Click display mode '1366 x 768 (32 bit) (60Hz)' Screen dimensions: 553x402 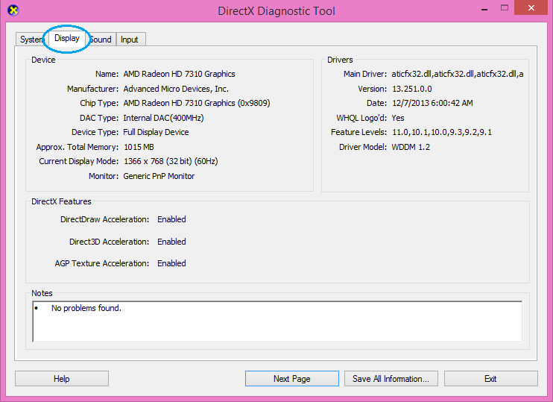click(x=171, y=161)
